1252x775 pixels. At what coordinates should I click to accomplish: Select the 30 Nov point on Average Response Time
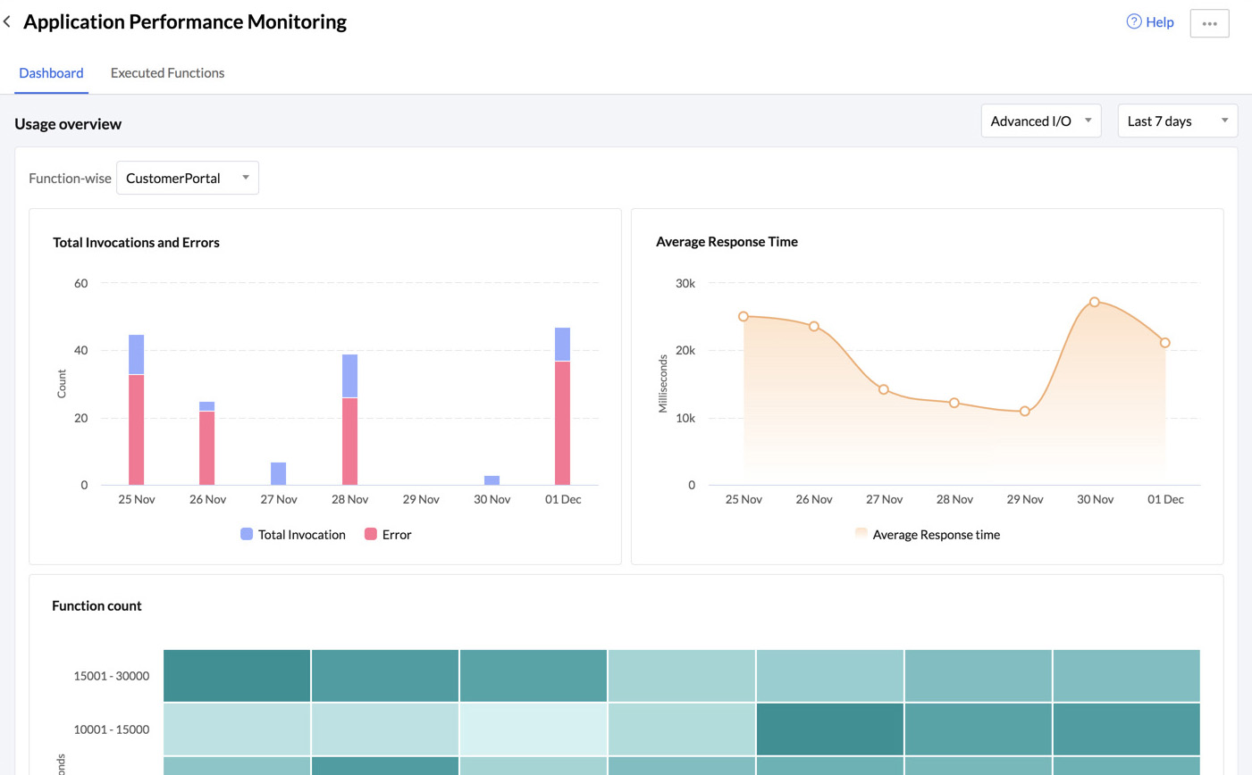1095,303
